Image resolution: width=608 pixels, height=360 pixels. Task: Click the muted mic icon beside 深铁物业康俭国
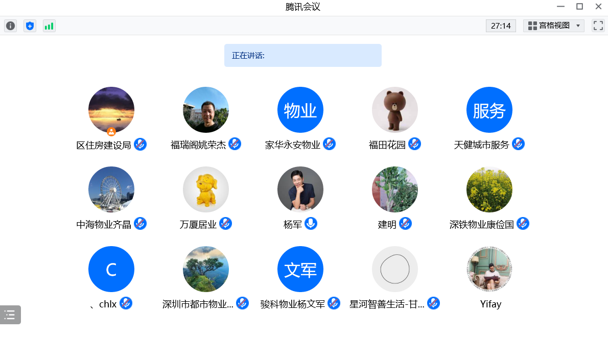(523, 224)
